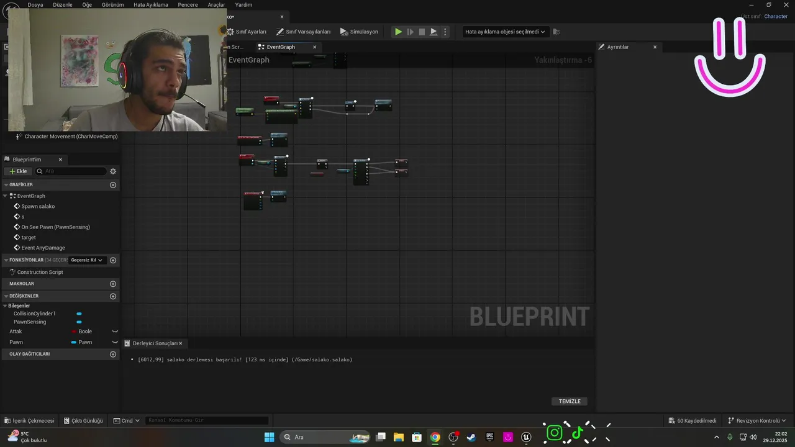Select EventGraph in the graph list
The image size is (795, 447).
coord(31,196)
